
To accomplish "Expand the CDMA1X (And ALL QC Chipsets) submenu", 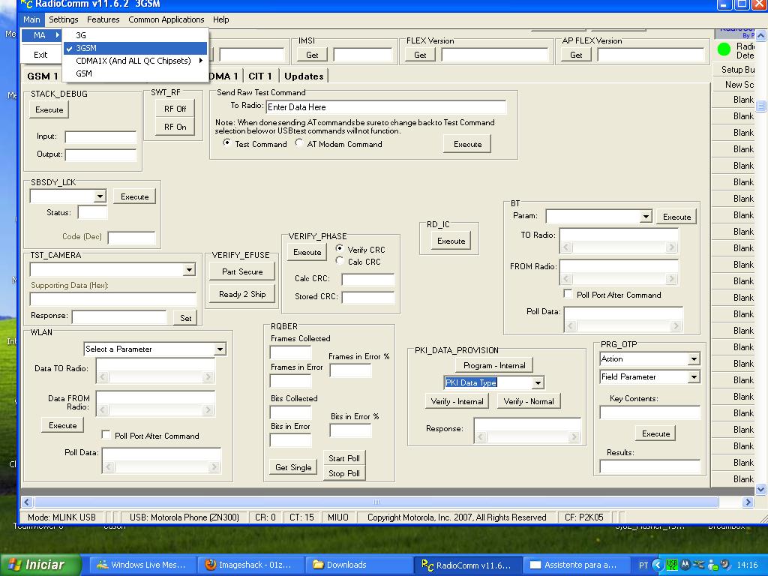I will 135,61.
